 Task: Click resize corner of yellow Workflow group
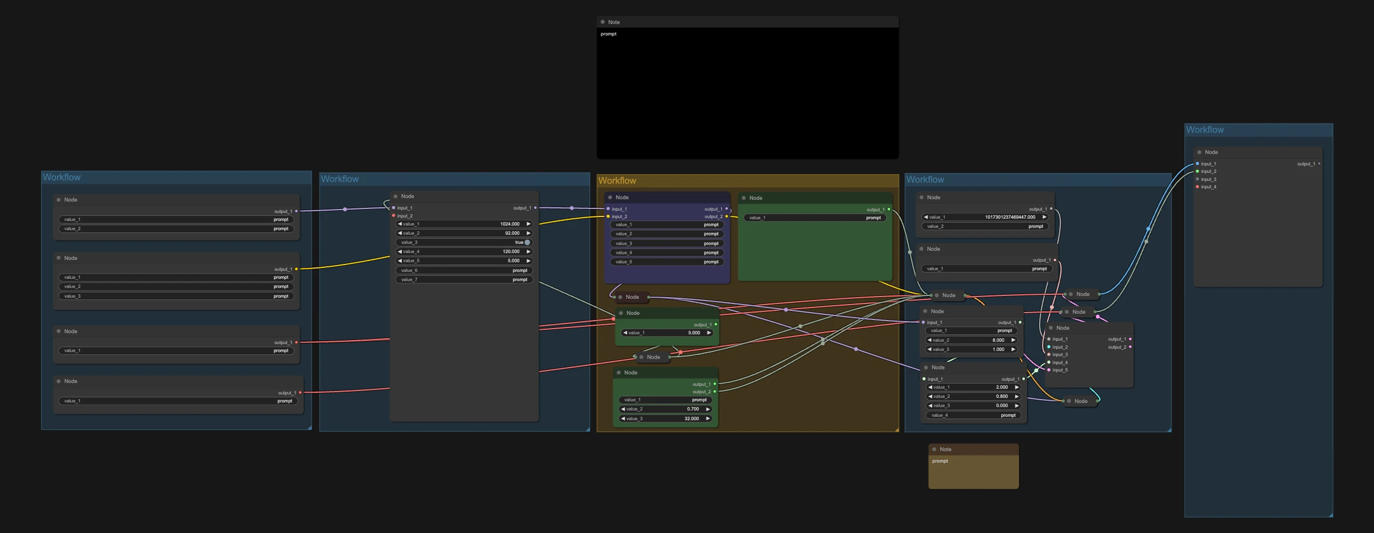click(897, 429)
